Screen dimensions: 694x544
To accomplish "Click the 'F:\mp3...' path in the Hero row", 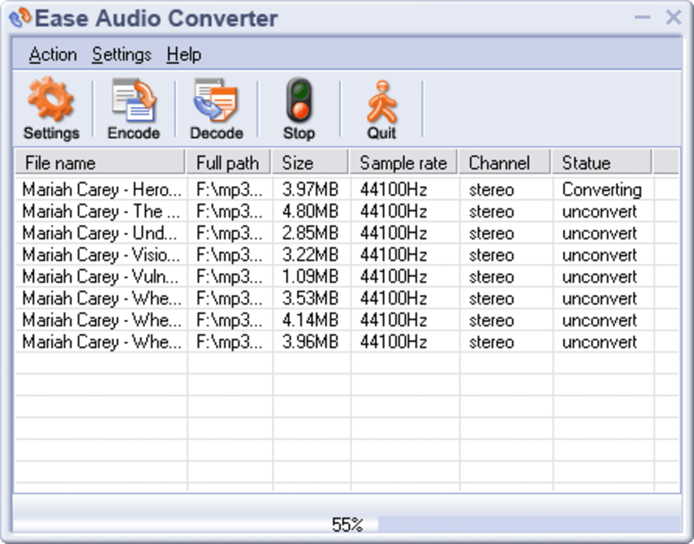I will (230, 190).
